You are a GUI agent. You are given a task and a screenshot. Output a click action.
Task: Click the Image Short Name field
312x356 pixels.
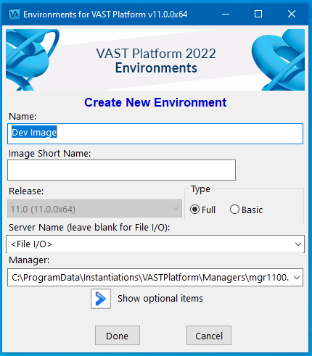[x=121, y=170]
